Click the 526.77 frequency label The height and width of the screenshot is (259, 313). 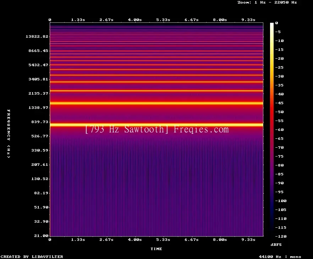pyautogui.click(x=40, y=136)
